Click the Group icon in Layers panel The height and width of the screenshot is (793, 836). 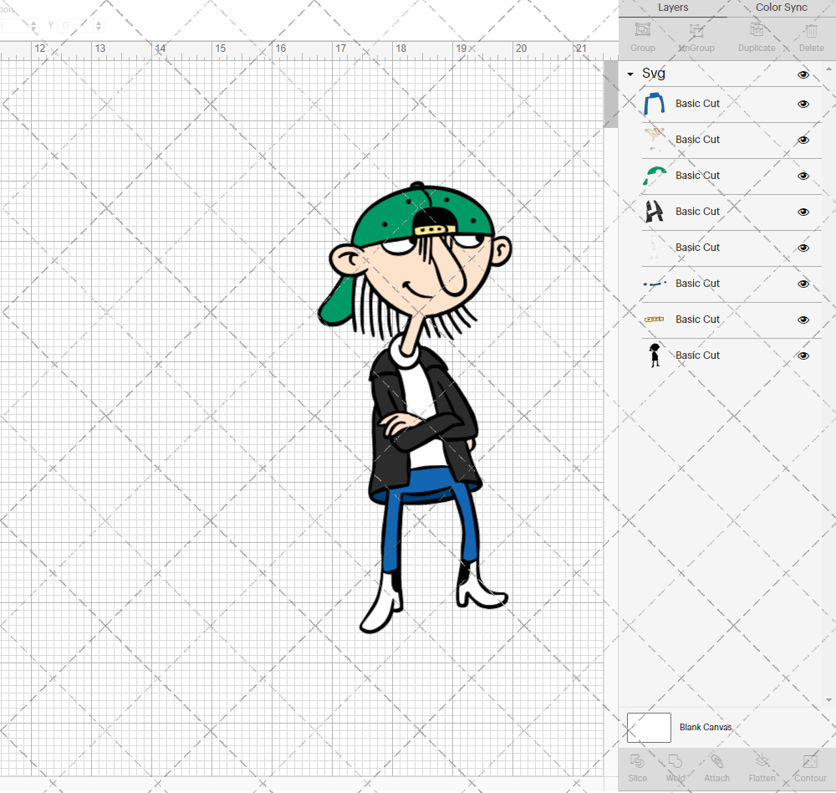642,29
